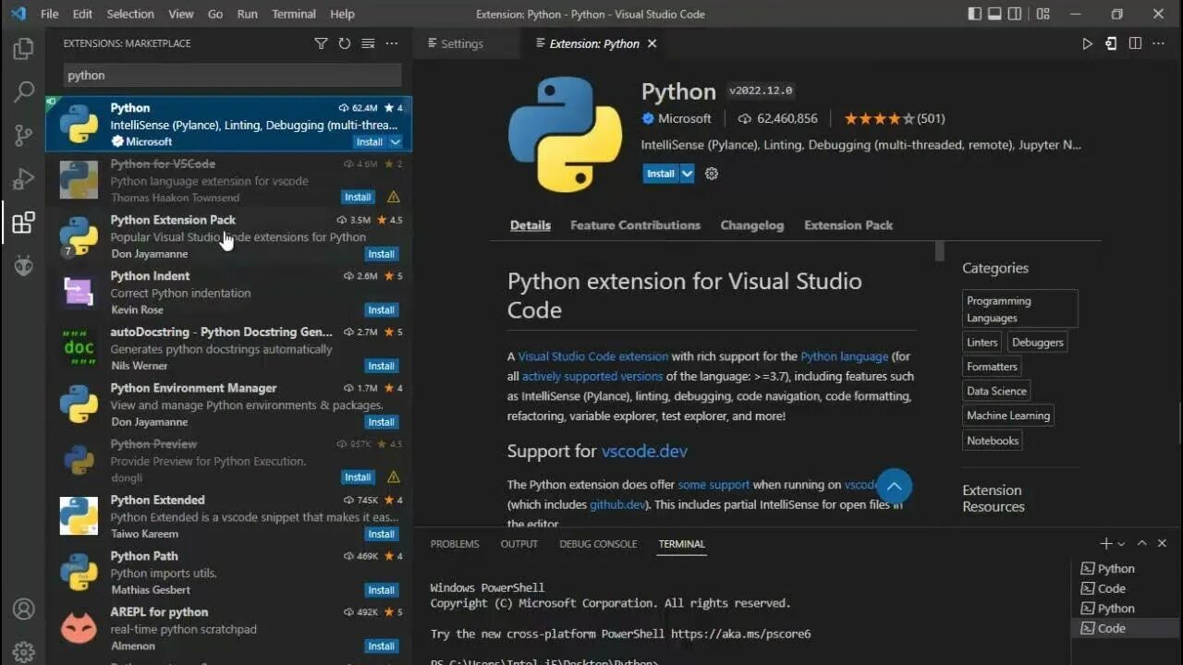Click the main Install button for Python
This screenshot has height=665, width=1183.
[661, 174]
